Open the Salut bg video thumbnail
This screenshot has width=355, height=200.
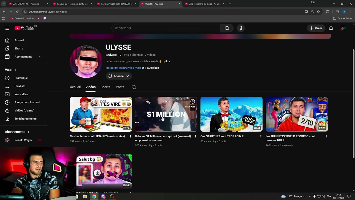pos(104,171)
